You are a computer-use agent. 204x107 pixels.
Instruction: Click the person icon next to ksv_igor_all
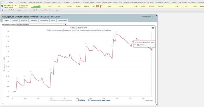point(16,6)
